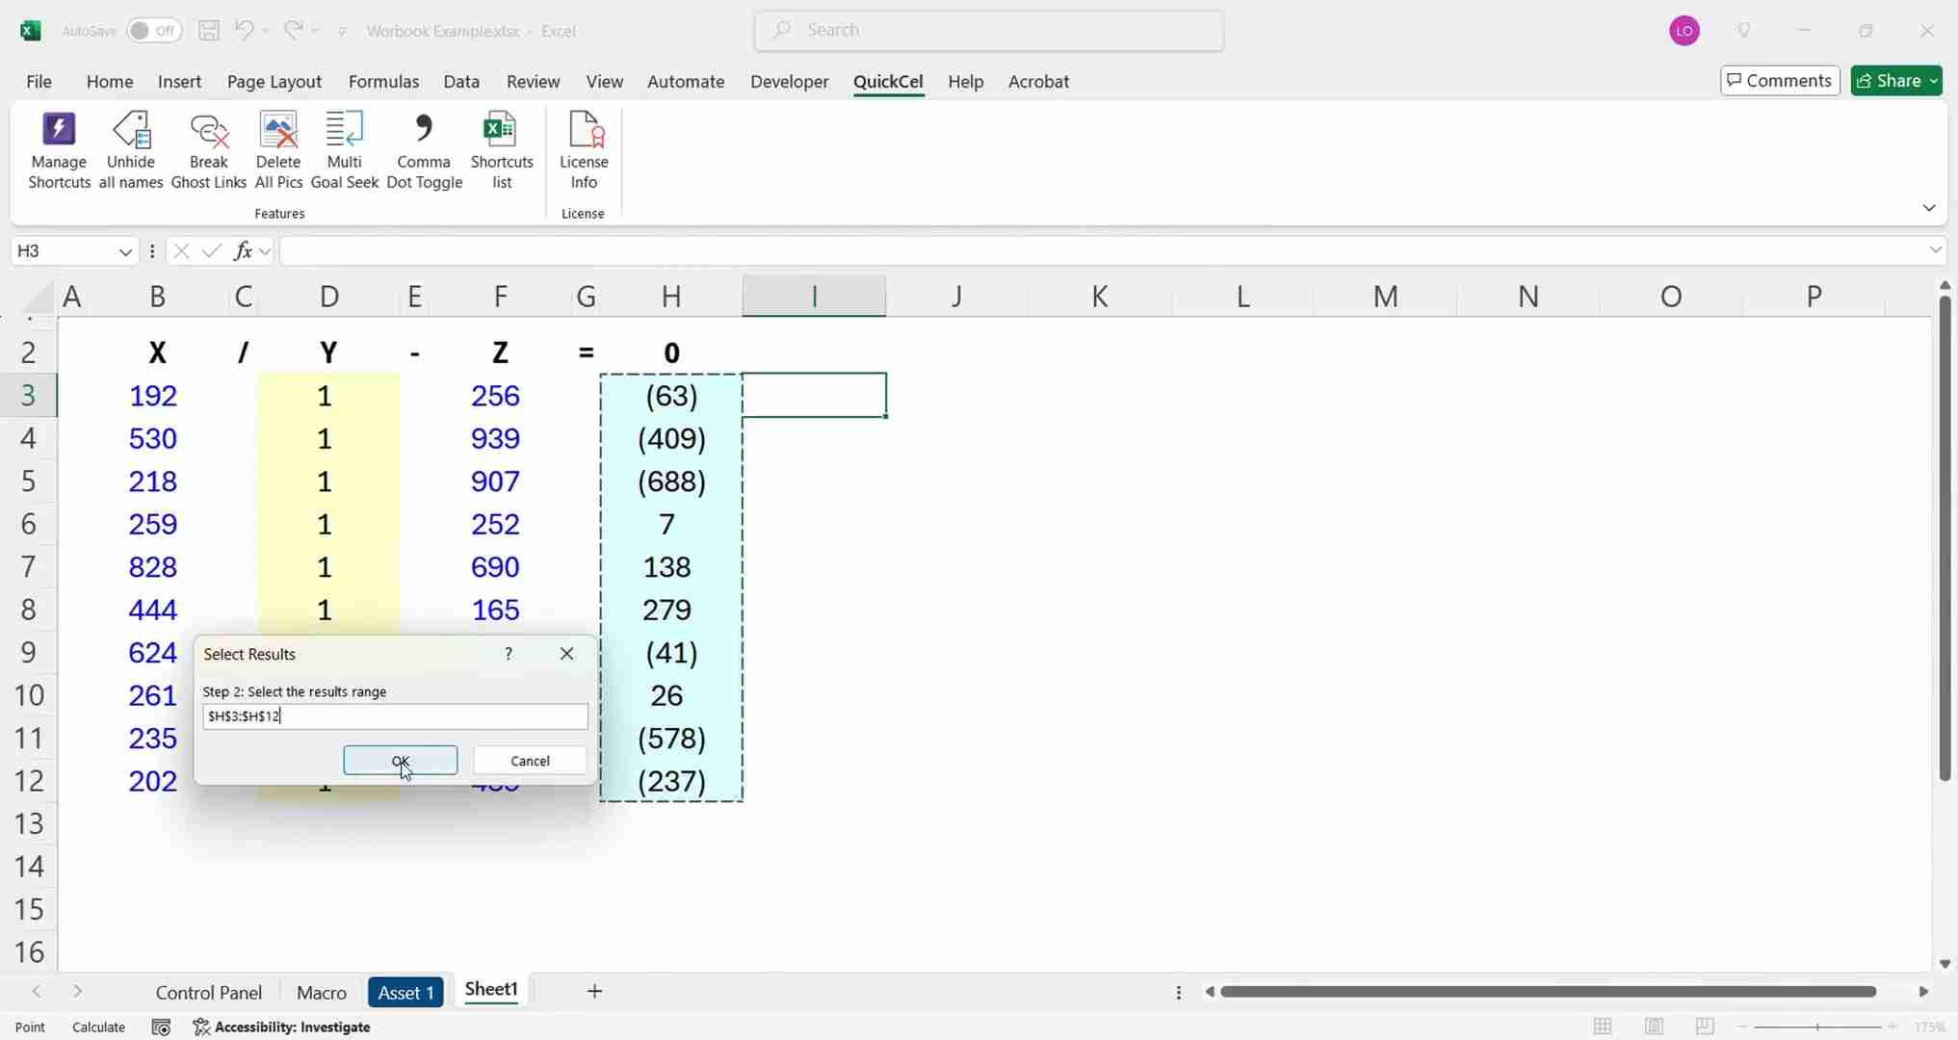The width and height of the screenshot is (1958, 1040).
Task: Click the Unhide all names icon
Action: pos(131,150)
